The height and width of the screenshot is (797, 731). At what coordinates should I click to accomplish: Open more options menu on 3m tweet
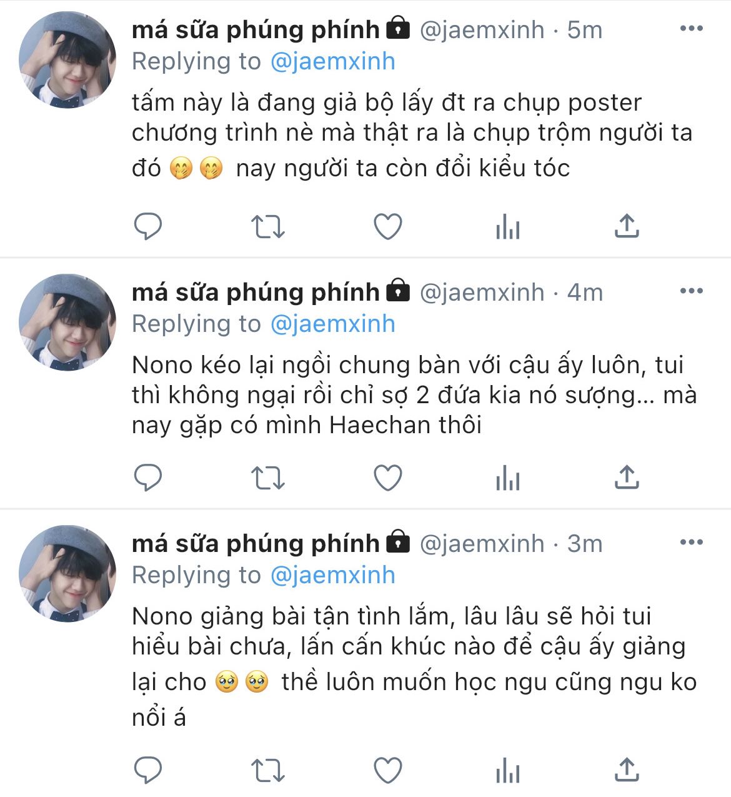point(691,543)
